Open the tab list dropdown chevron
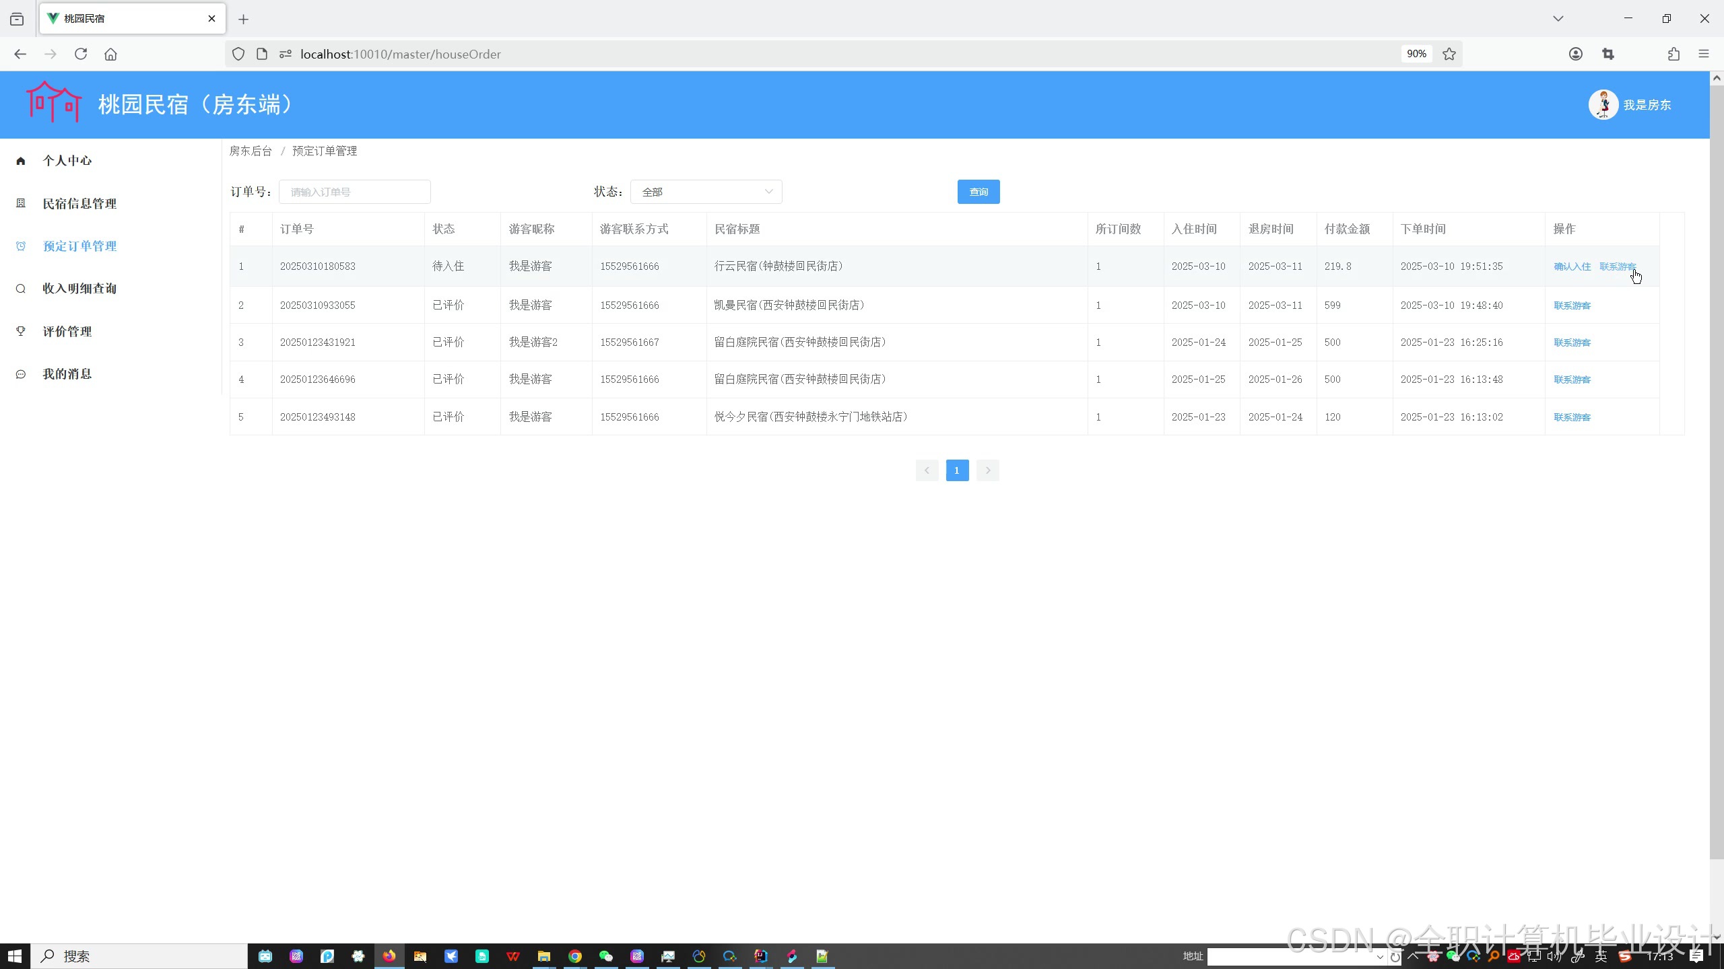The height and width of the screenshot is (969, 1724). pyautogui.click(x=1558, y=19)
